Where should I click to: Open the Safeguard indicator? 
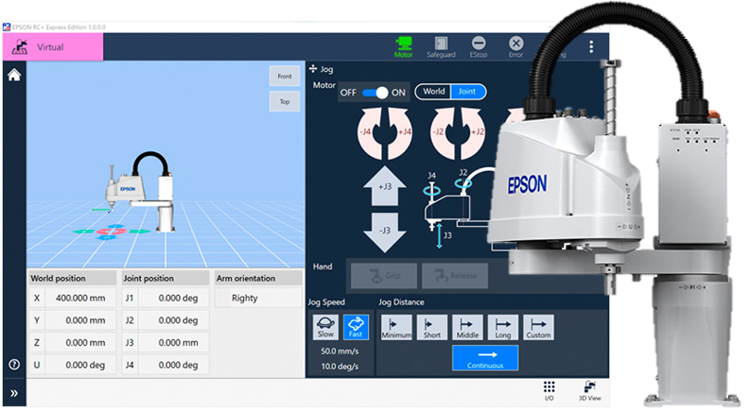tap(441, 46)
